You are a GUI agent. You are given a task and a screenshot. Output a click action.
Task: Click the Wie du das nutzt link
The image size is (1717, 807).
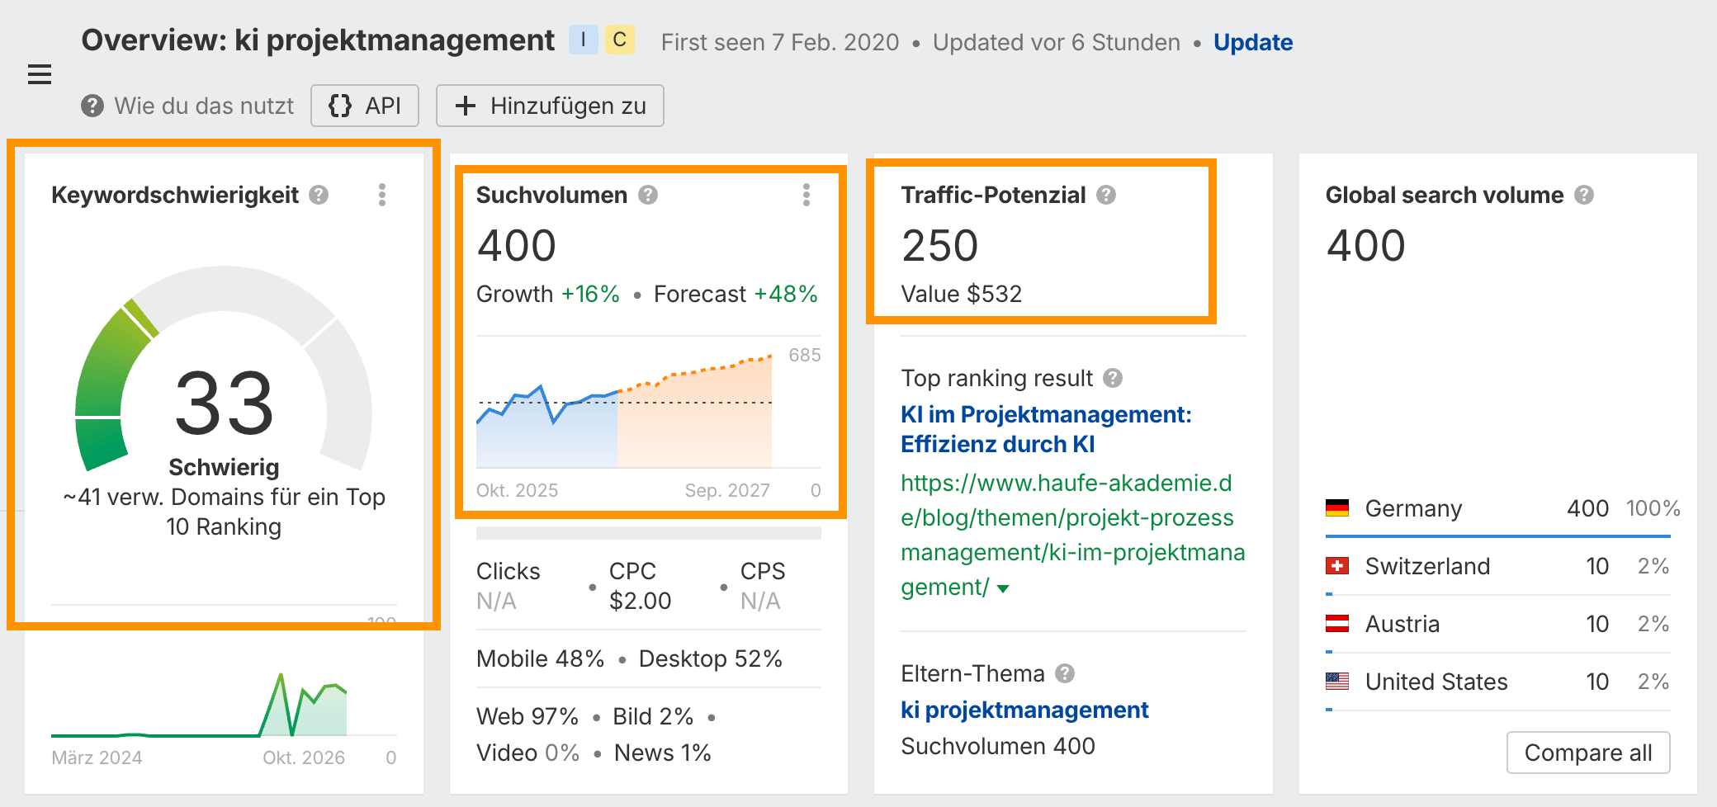point(204,106)
